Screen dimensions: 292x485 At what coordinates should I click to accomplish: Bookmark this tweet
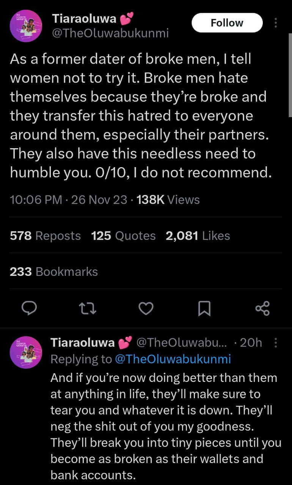tap(204, 308)
